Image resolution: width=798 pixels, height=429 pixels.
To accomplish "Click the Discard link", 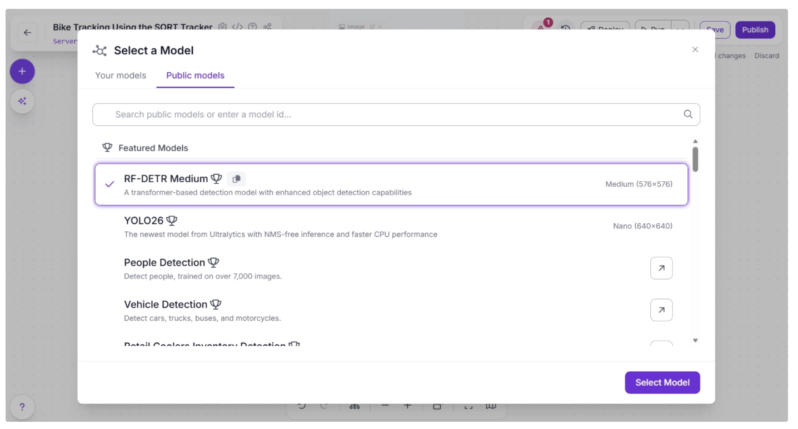I will pos(766,56).
